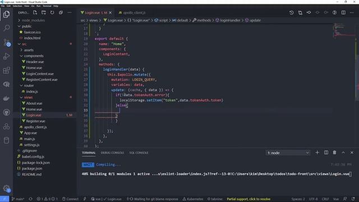Open Header.vue in the file tree
Viewport: 359px width, 202px height.
pos(35,62)
